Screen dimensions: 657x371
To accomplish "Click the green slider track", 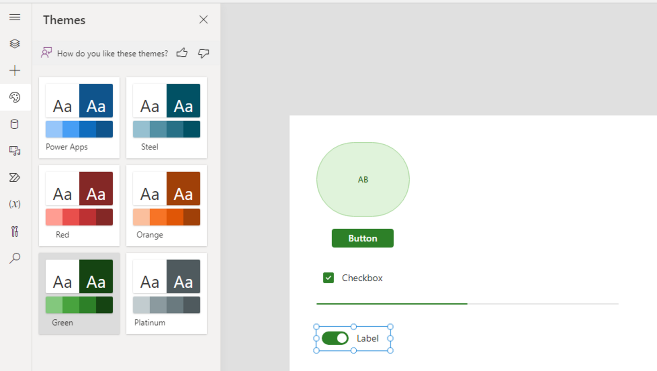I will click(x=467, y=304).
